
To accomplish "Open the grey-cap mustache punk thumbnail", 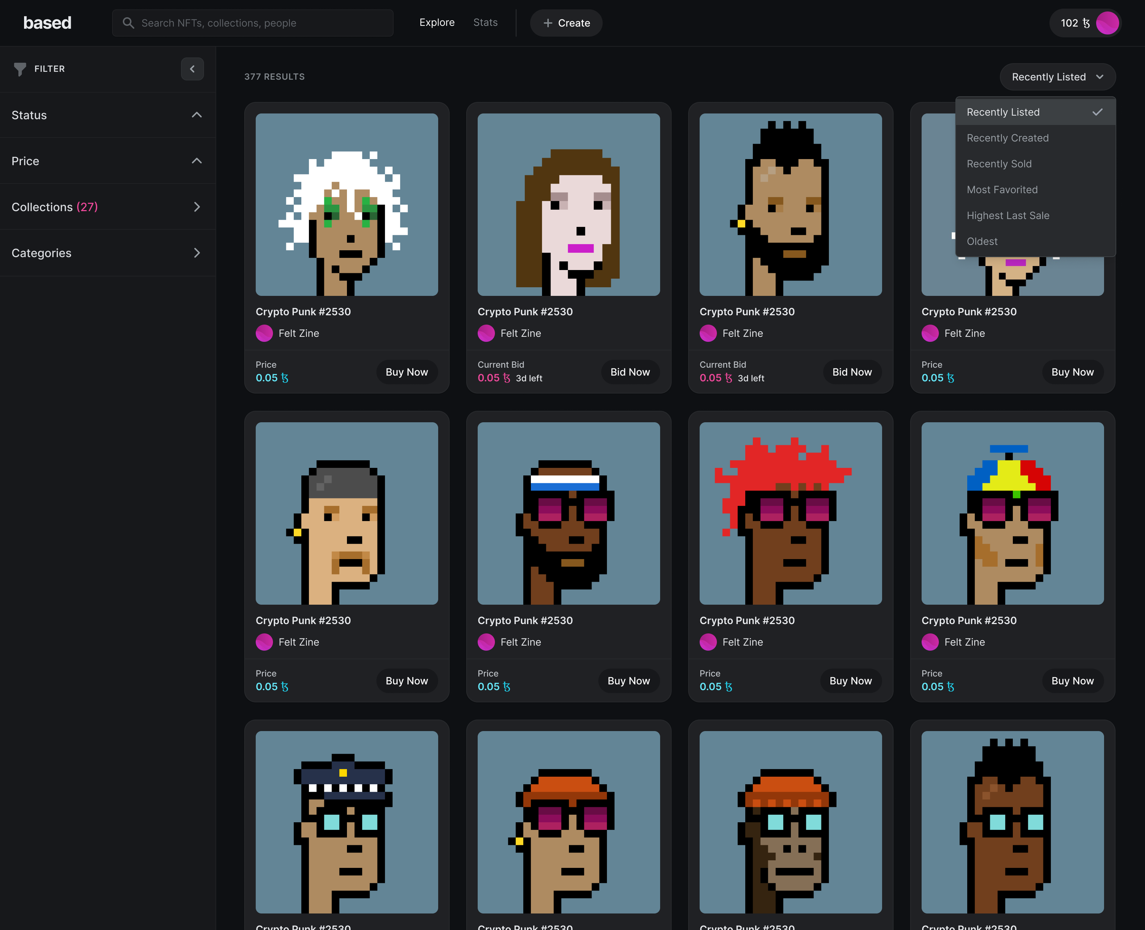I will tap(347, 513).
